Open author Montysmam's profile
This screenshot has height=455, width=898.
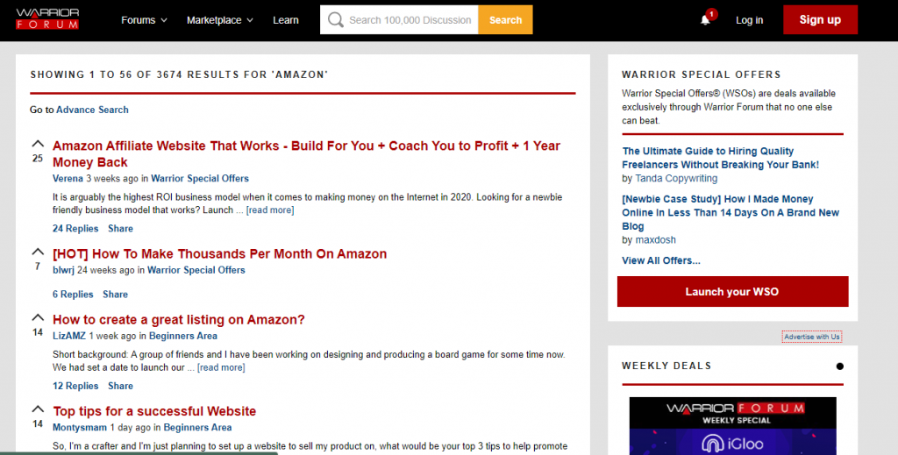point(80,428)
